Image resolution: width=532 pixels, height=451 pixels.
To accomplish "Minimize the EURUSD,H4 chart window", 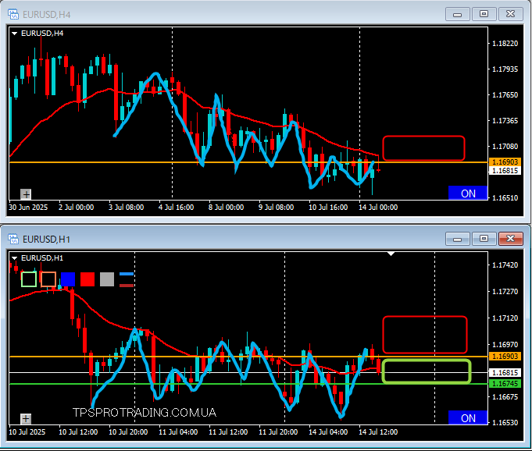I will tap(457, 14).
